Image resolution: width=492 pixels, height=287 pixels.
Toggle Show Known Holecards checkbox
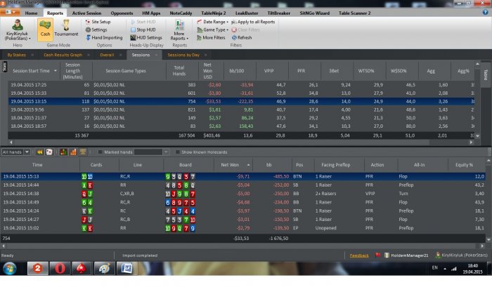pos(178,152)
